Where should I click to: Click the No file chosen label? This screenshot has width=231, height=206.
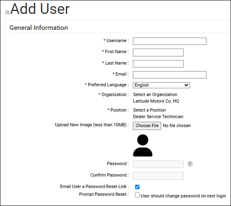pyautogui.click(x=177, y=125)
